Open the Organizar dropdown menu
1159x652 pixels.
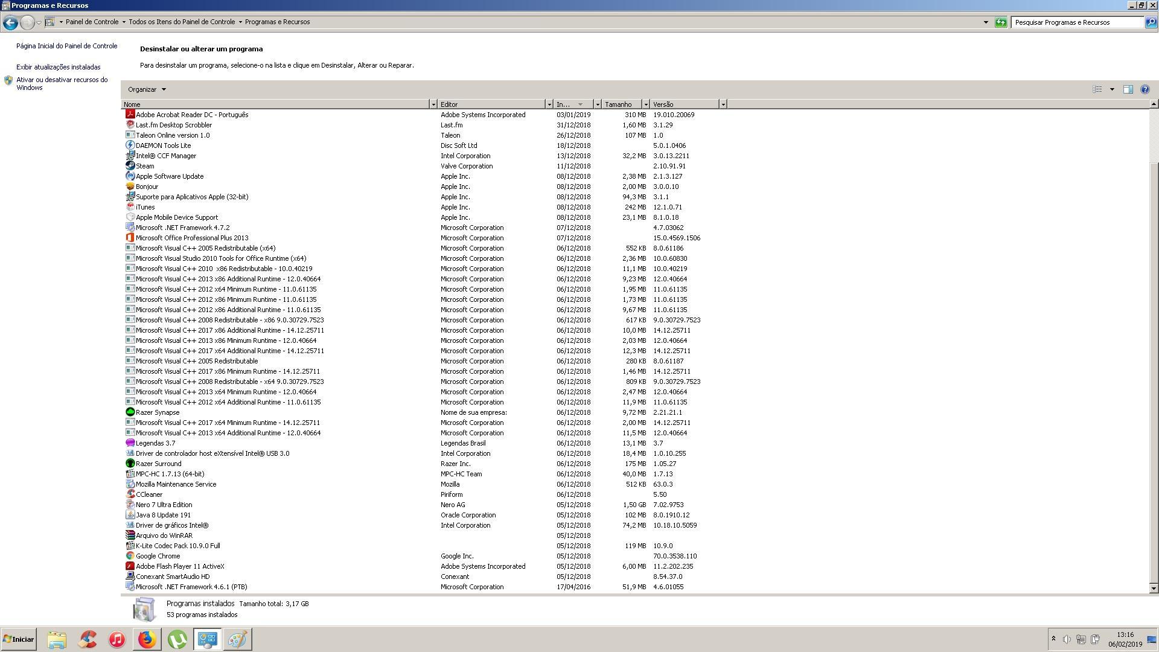[x=147, y=89]
